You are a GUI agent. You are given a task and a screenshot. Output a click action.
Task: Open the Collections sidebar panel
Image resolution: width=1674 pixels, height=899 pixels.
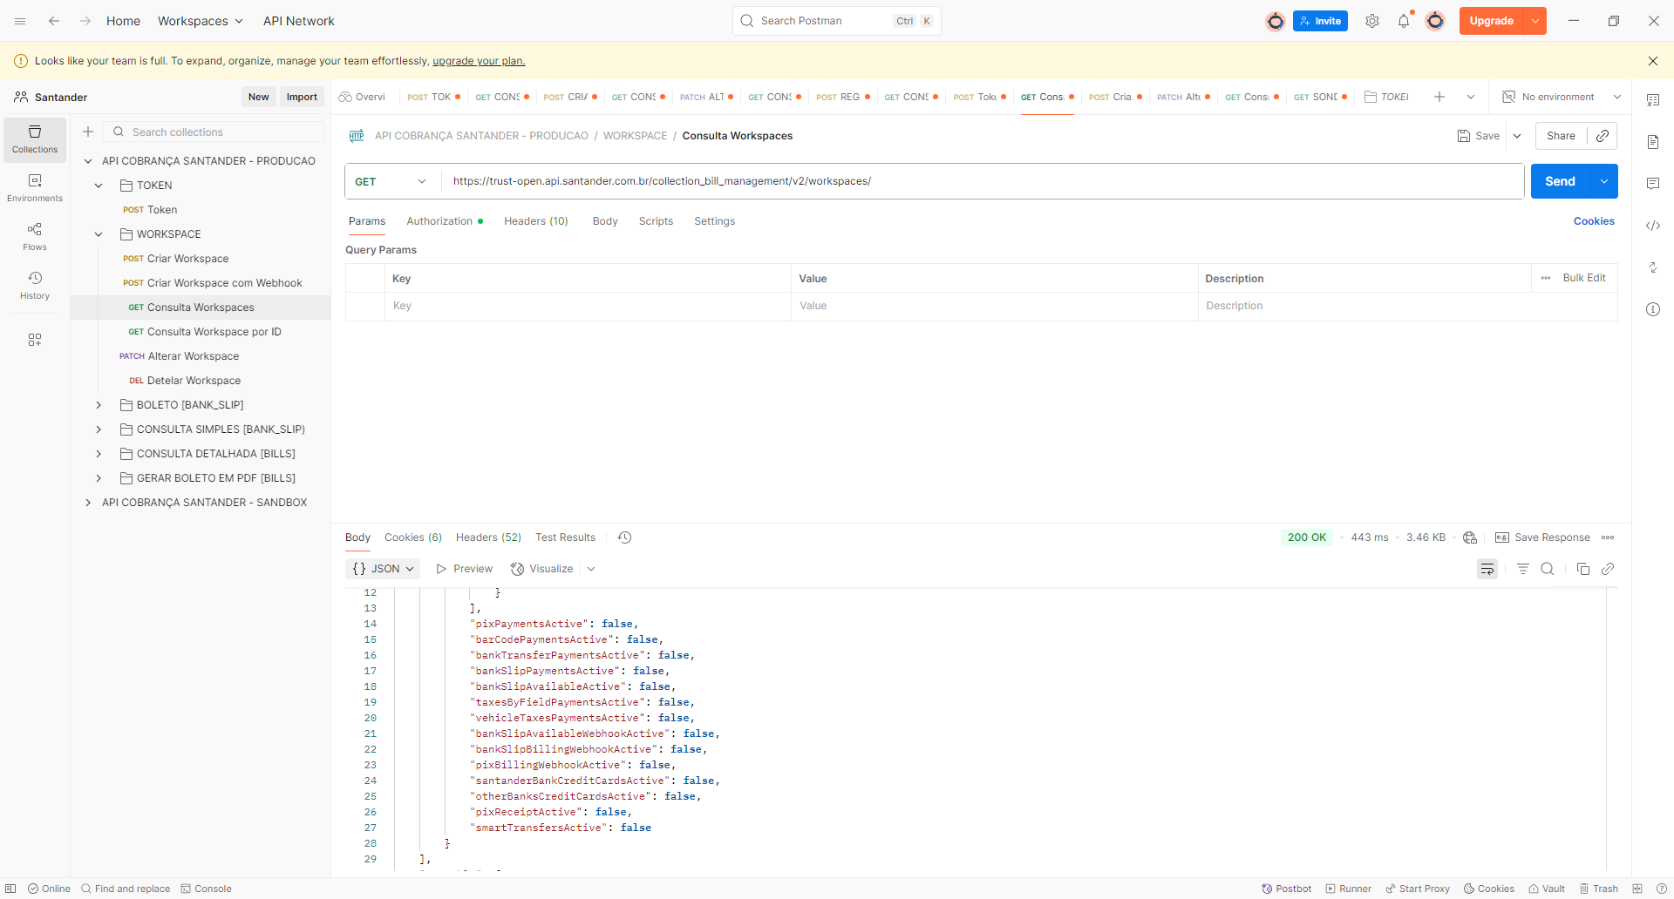click(35, 139)
